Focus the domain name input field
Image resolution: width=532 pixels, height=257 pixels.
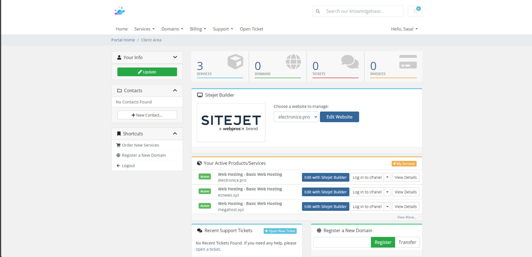[x=342, y=242]
